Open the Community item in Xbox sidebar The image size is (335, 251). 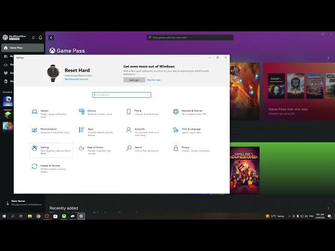(8, 73)
